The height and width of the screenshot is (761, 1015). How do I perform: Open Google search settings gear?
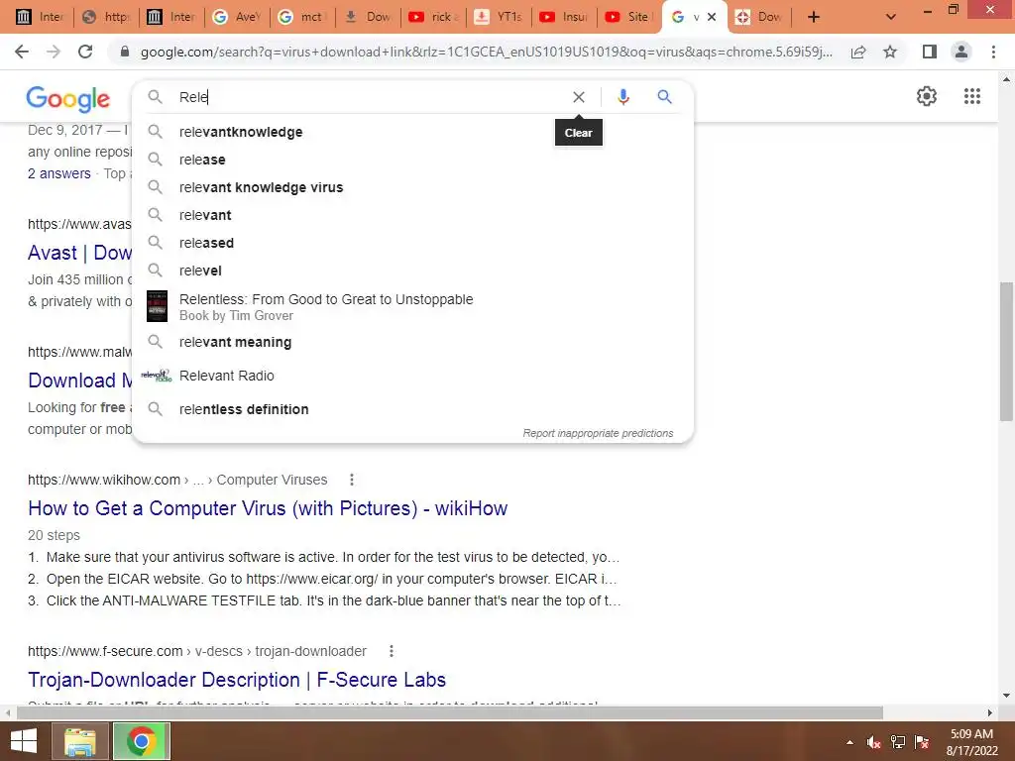click(x=927, y=96)
